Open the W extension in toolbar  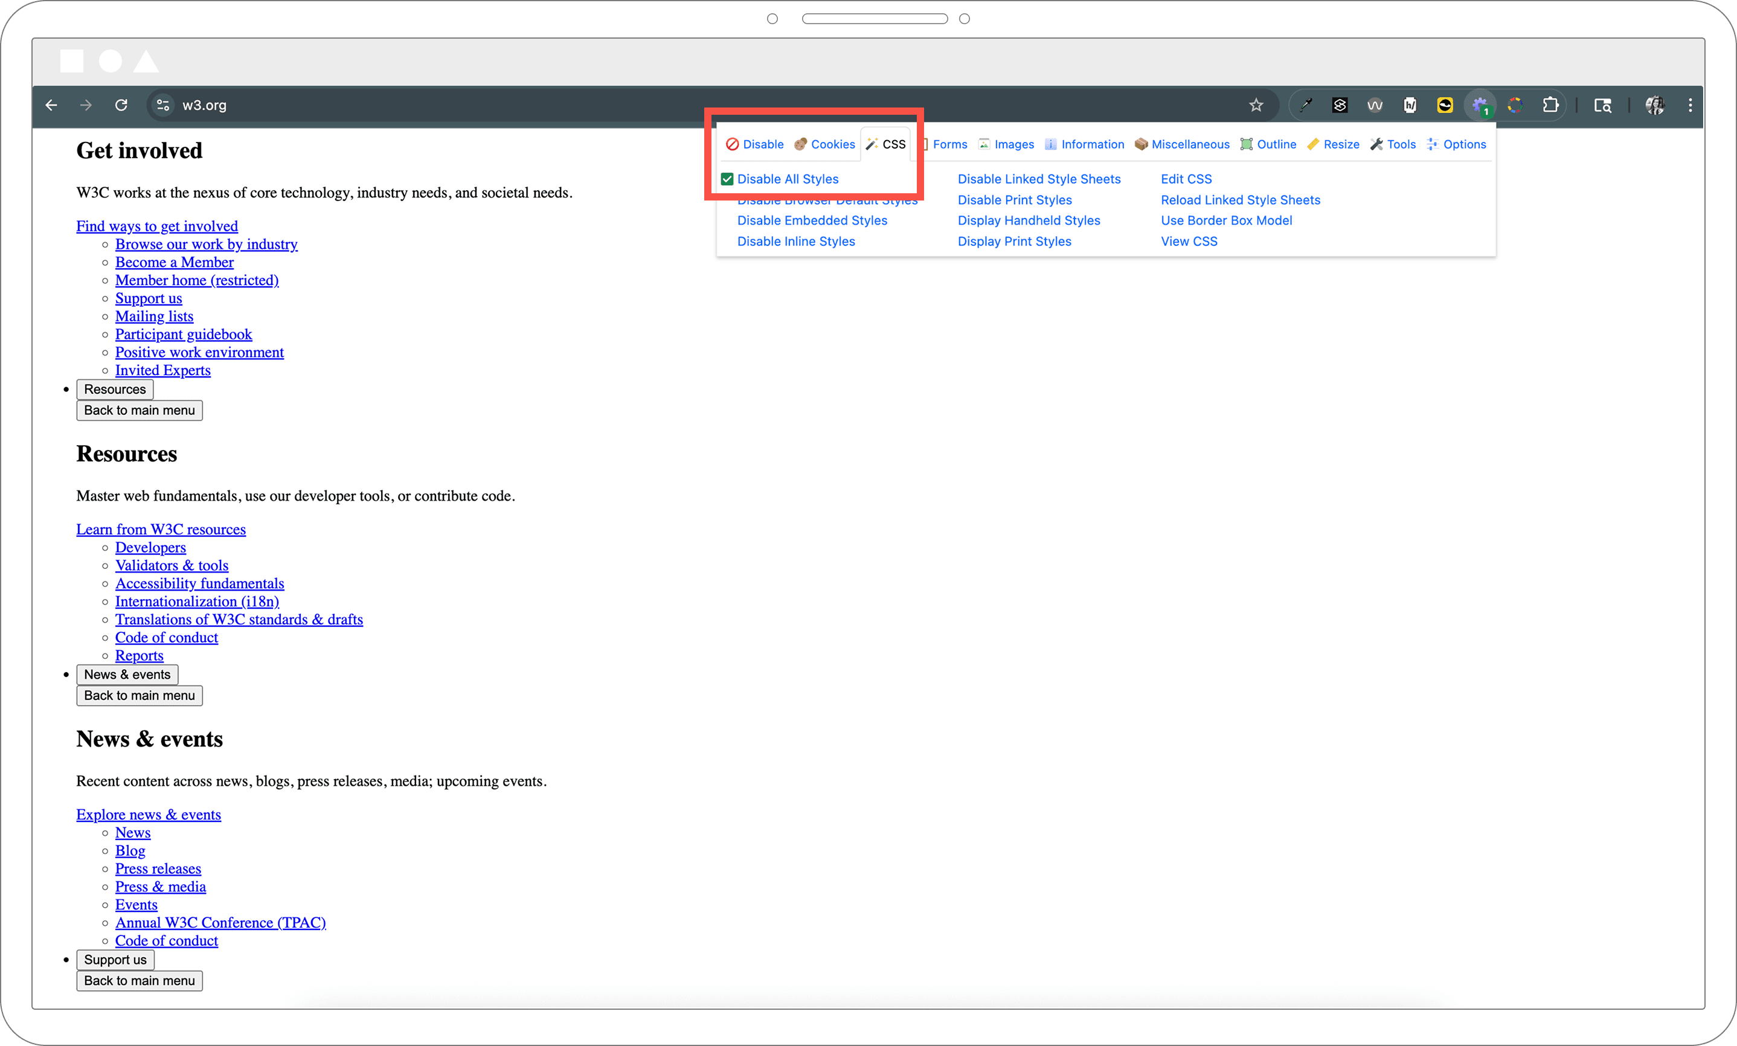click(1374, 105)
